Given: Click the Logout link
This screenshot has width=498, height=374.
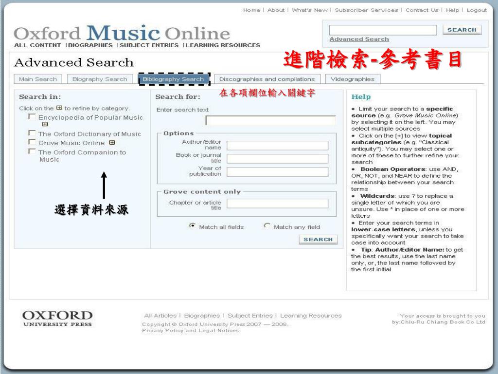Looking at the screenshot, I should click(477, 10).
